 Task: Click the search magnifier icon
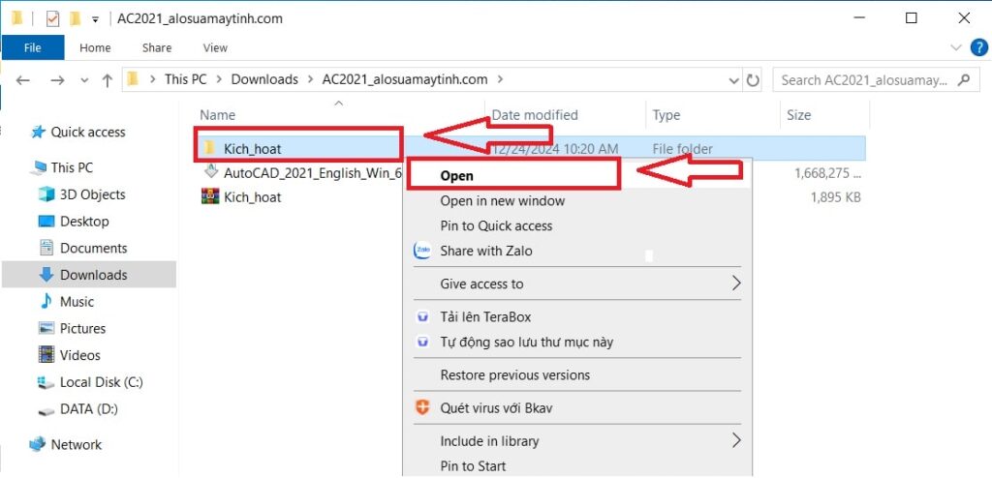click(964, 79)
